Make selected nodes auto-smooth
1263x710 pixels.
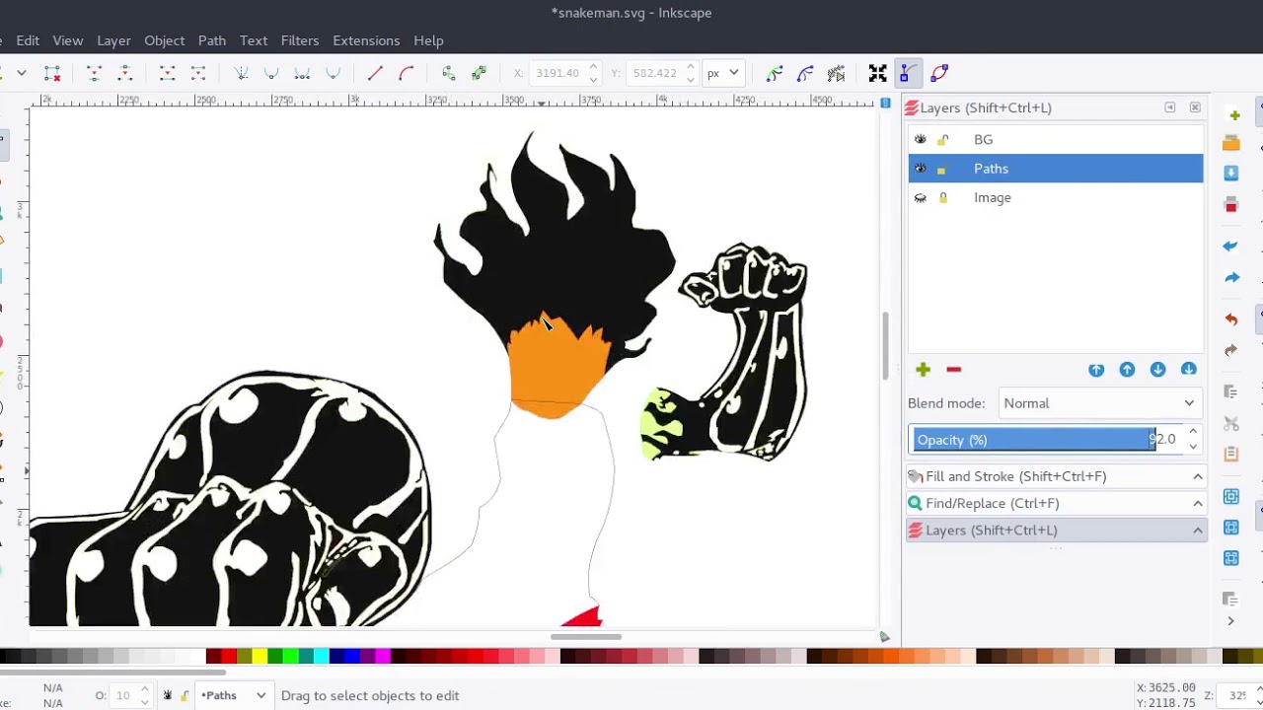click(334, 73)
